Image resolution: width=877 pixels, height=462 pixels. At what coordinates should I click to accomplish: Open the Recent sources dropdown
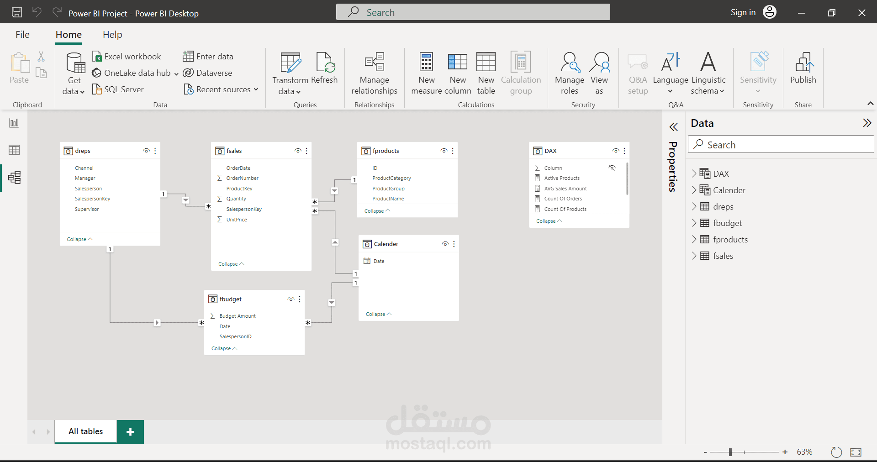pyautogui.click(x=221, y=89)
